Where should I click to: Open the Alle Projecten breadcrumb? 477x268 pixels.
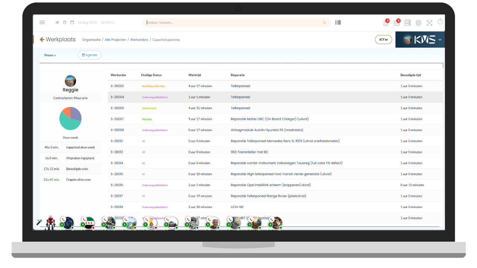tap(115, 40)
